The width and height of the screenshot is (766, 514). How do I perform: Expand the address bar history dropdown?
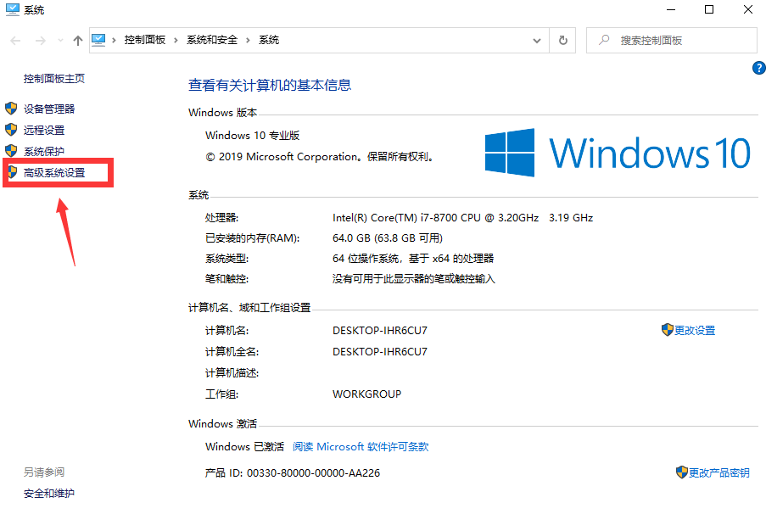click(537, 41)
